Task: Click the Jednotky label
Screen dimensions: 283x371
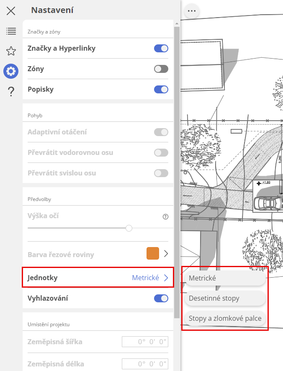Action: pyautogui.click(x=43, y=278)
